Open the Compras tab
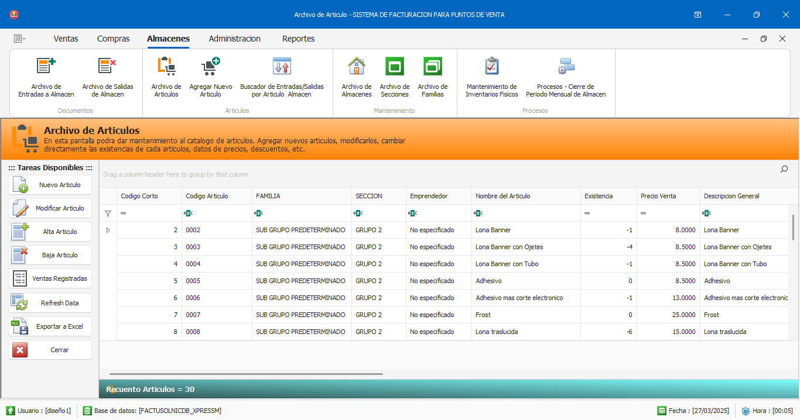 (114, 39)
